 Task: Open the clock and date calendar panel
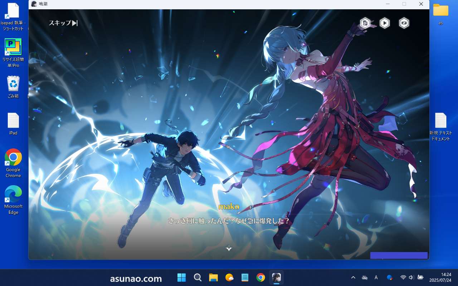coord(440,277)
